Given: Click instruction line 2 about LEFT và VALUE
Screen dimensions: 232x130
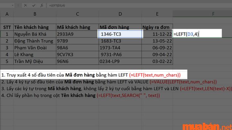Looking at the screenshot, I should click(109, 82).
